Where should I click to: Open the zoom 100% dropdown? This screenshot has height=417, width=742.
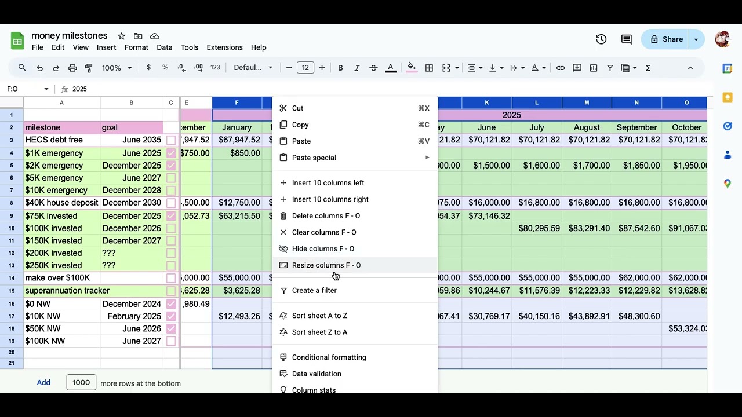117,68
